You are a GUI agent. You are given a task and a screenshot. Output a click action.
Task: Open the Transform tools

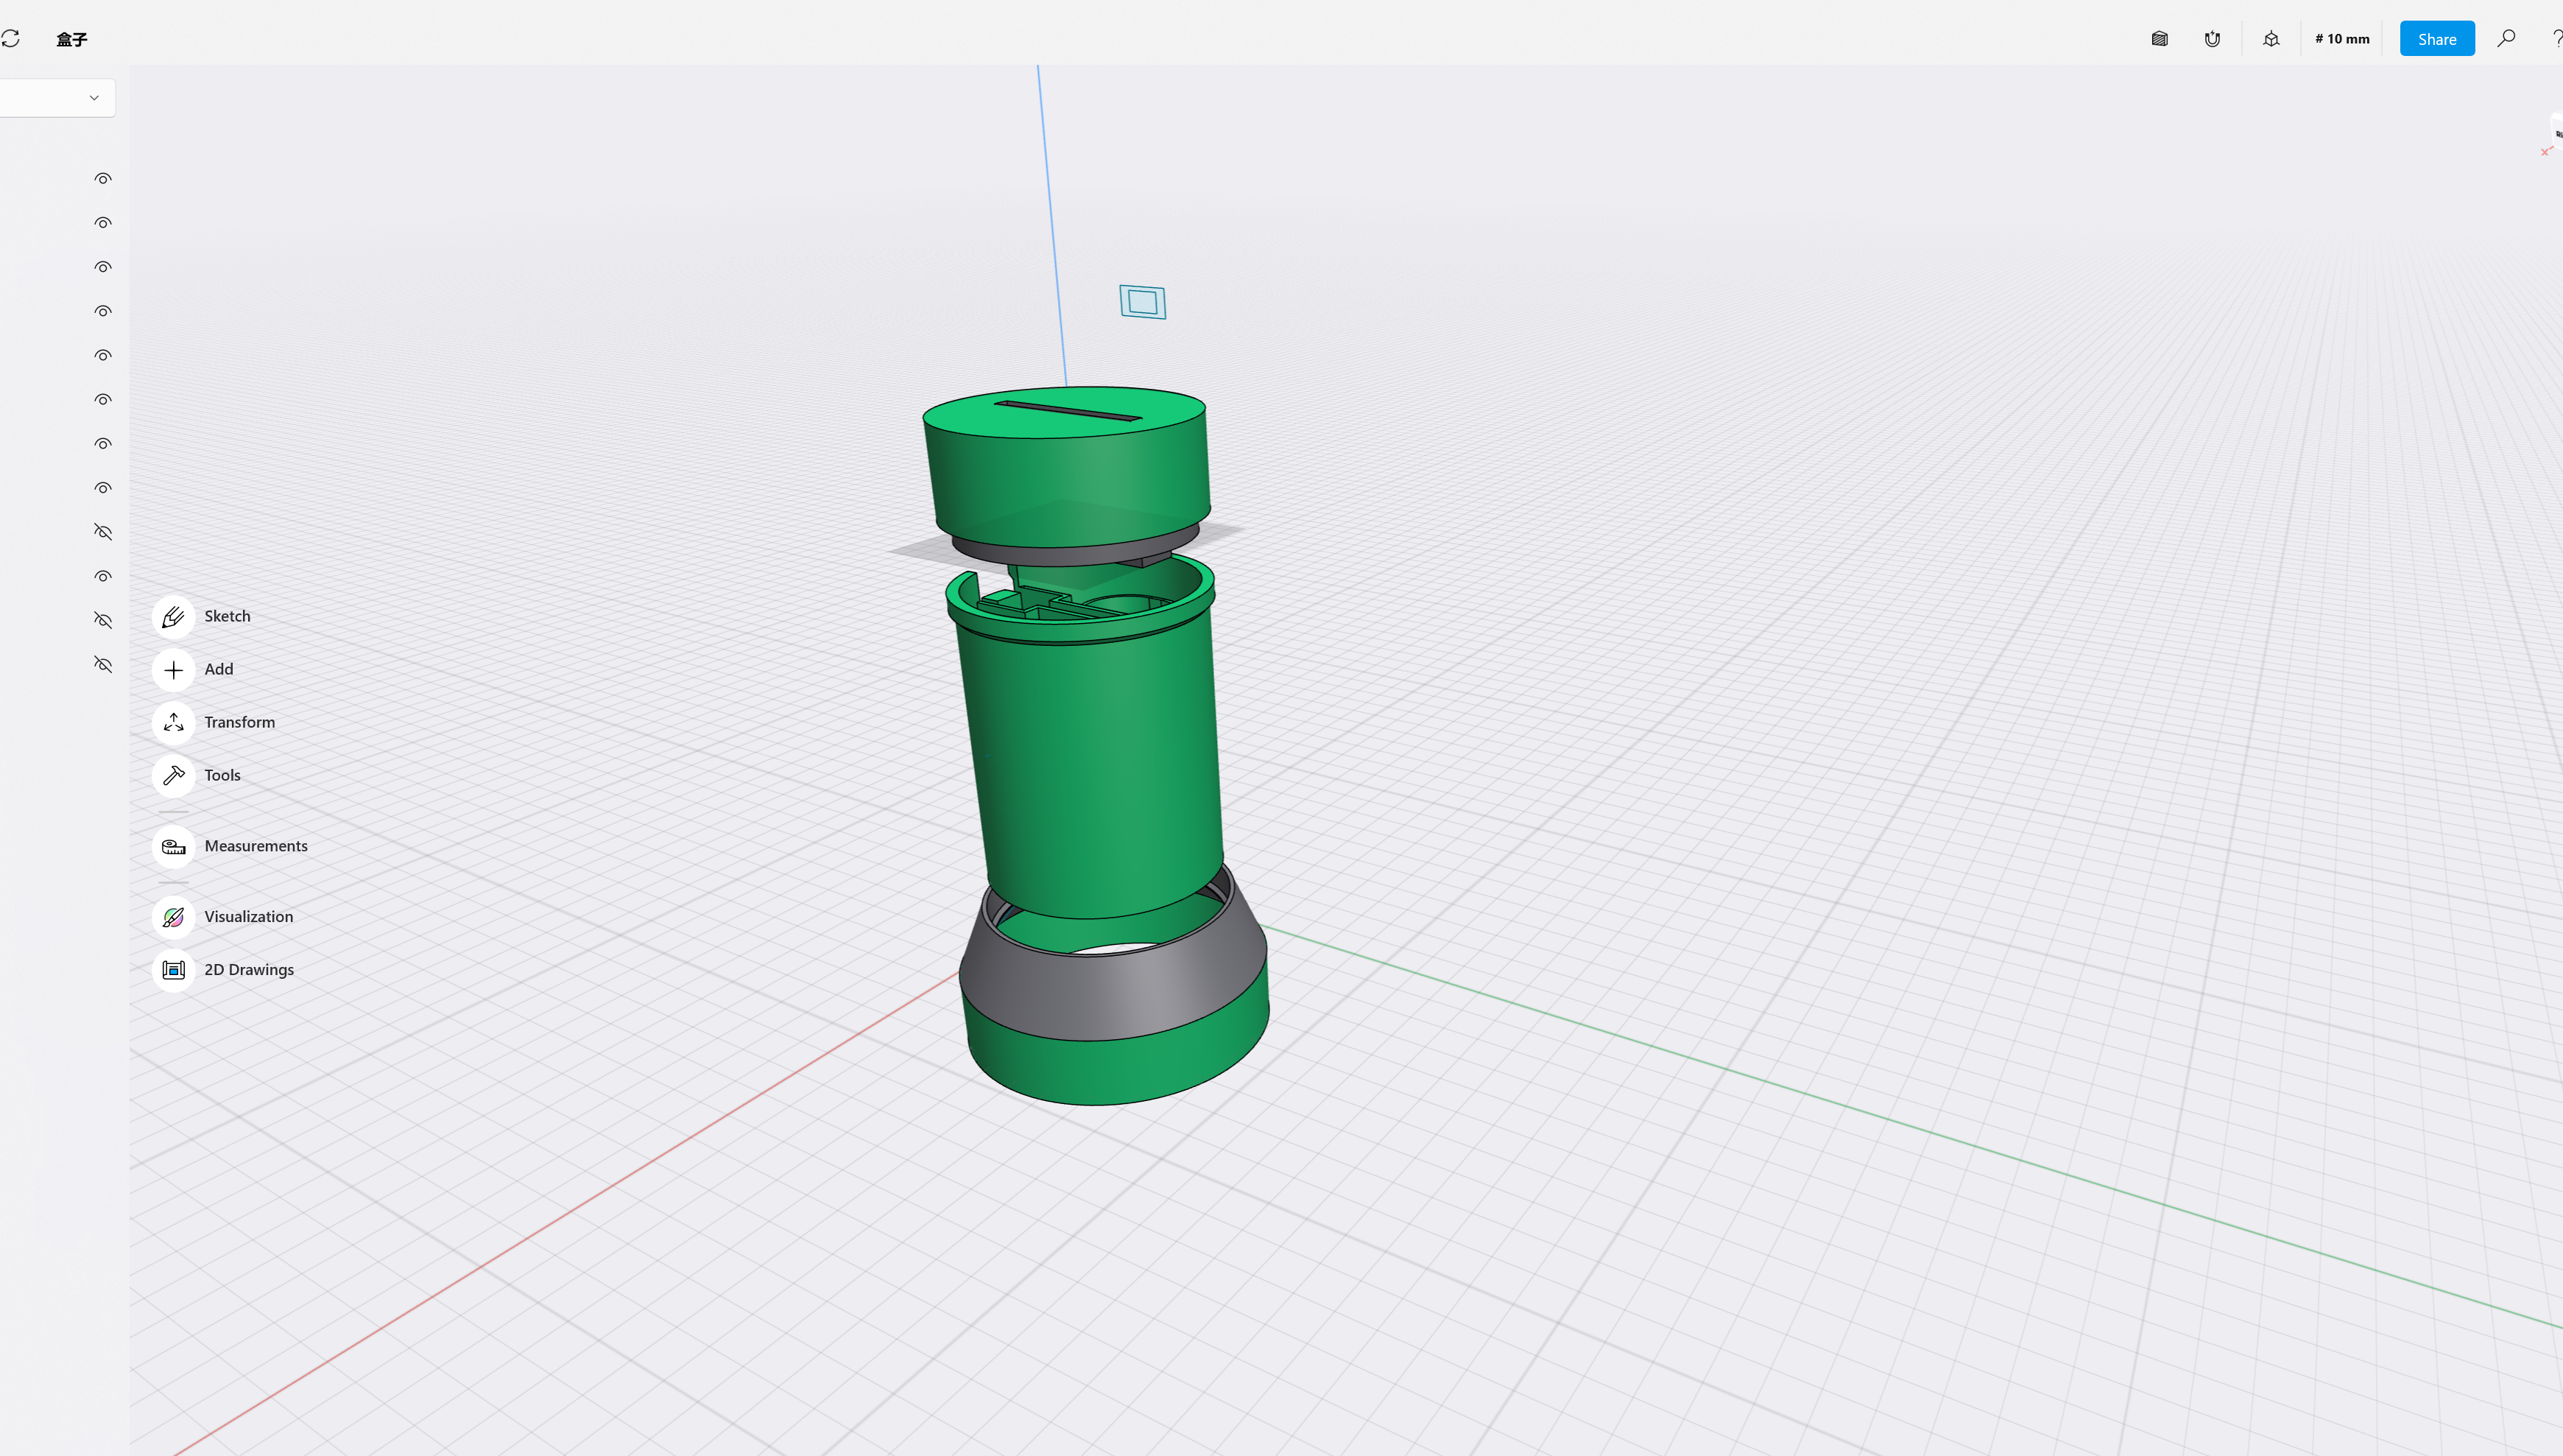point(173,722)
